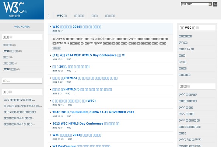Expand arrow of 'W3 DevCampus' post
Image resolution: width=221 pixels, height=147 pixels.
click(50, 146)
